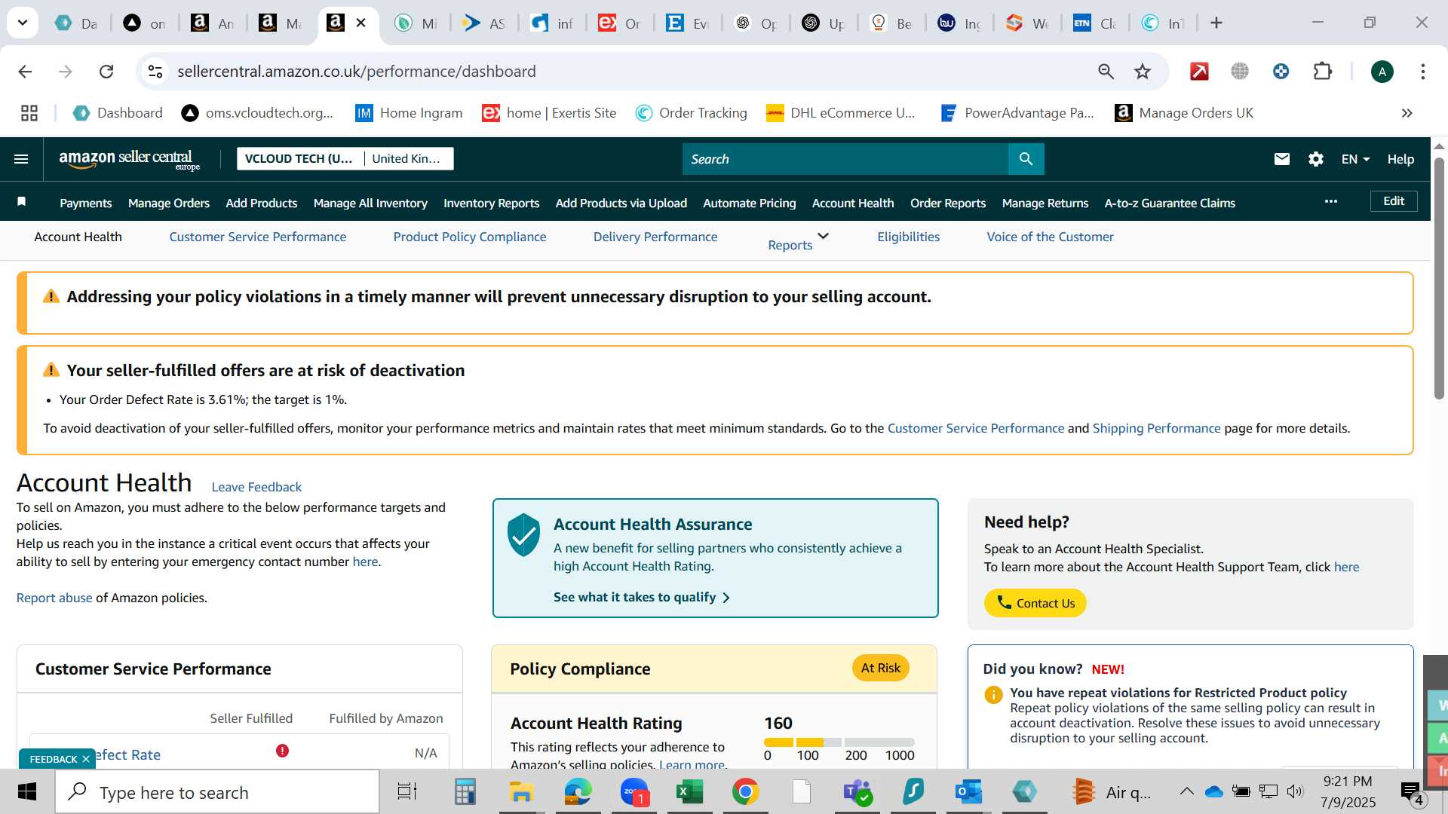Open the EN language dropdown

point(1355,159)
